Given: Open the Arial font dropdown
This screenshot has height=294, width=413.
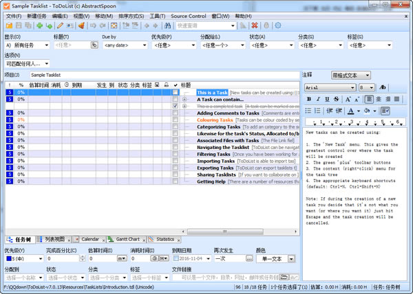Looking at the screenshot, I should tap(351, 88).
